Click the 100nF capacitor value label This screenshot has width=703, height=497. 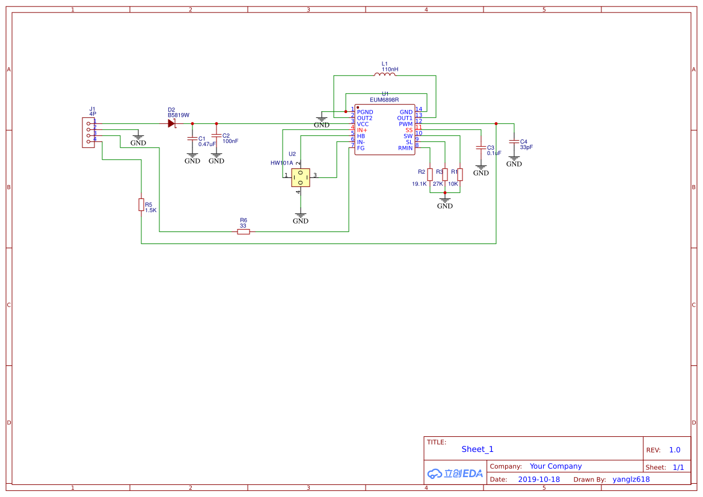pos(230,141)
